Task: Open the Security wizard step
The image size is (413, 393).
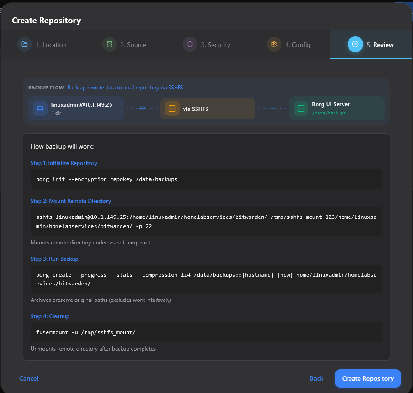Action: click(216, 44)
